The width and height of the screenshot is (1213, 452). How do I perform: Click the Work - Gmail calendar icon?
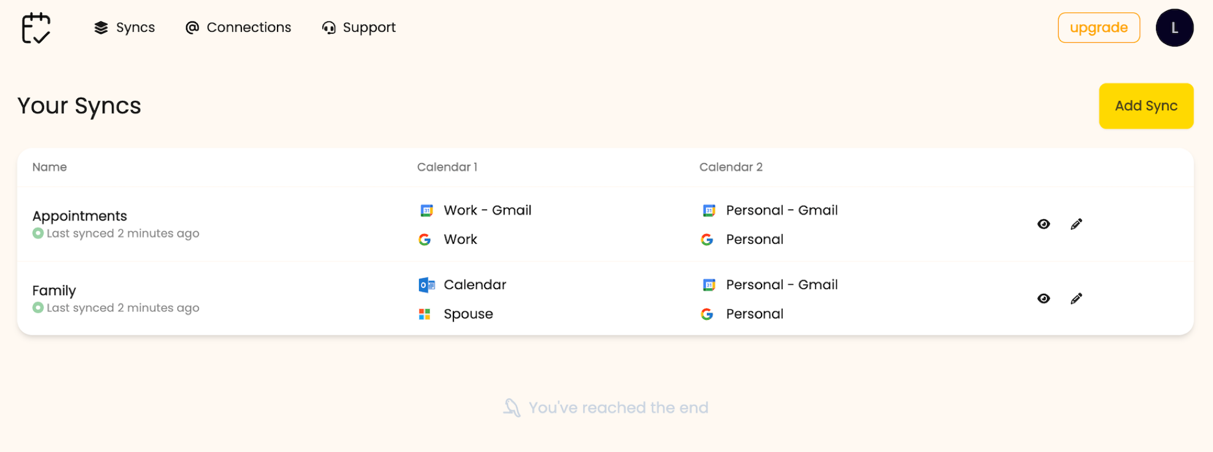tap(426, 211)
